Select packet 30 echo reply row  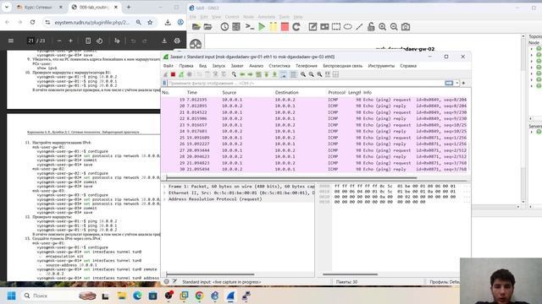coord(314,169)
